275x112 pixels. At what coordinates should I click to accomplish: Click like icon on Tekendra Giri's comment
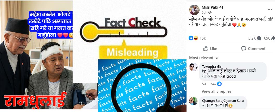click(219, 84)
